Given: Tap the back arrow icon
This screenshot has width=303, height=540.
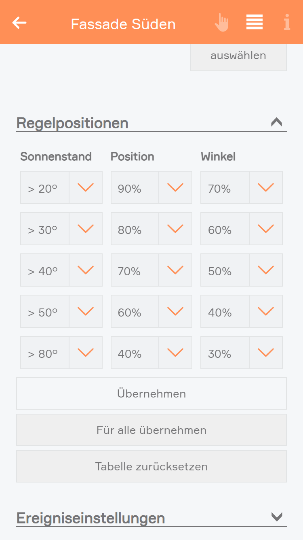Looking at the screenshot, I should tap(19, 23).
